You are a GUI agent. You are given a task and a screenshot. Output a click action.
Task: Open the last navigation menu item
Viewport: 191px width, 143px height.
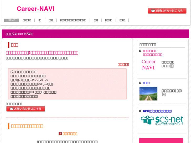(x=122, y=20)
